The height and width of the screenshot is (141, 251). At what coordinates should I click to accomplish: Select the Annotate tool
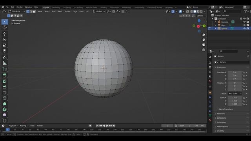tap(5, 57)
